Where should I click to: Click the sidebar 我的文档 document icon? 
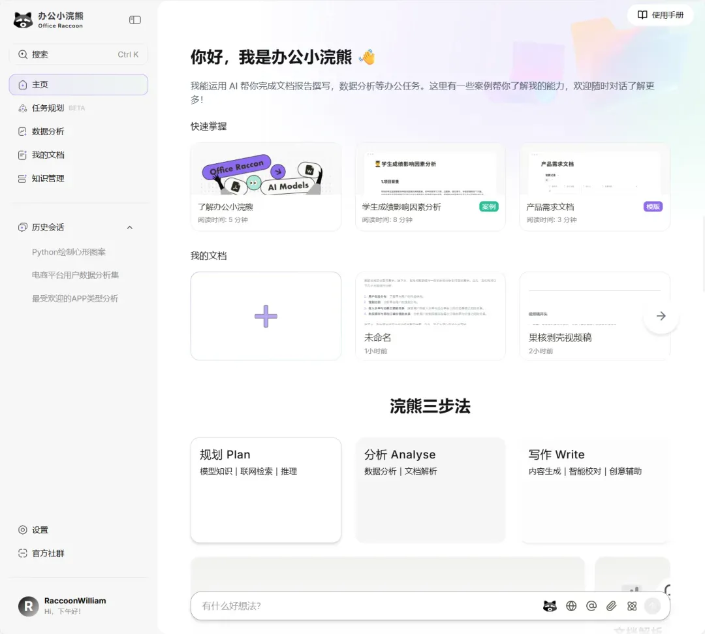[22, 155]
